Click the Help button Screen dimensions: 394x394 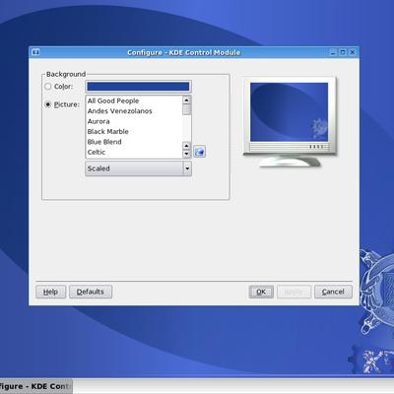pos(50,292)
